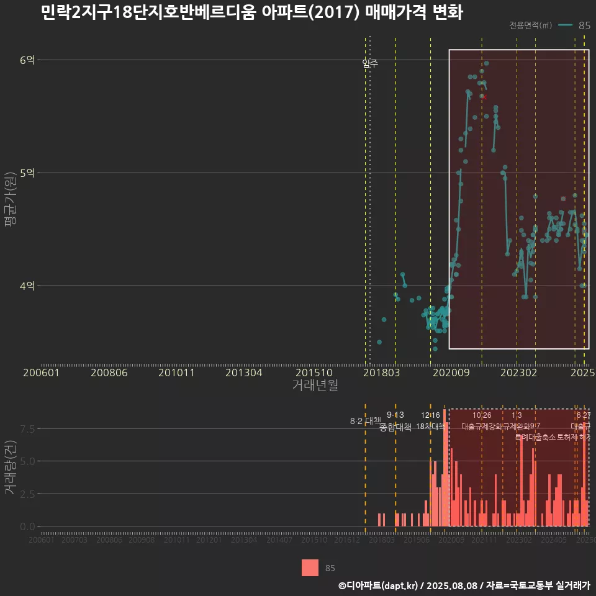
Task: Click the 6.27 policy date annotation
Action: click(x=584, y=415)
